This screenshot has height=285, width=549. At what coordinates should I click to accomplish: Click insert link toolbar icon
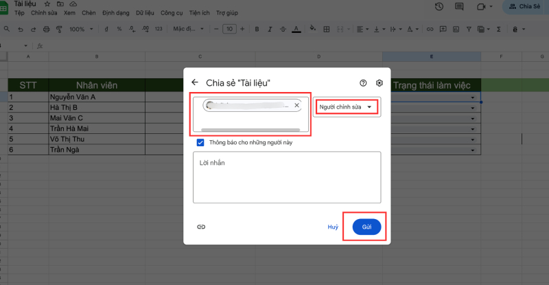pyautogui.click(x=430, y=30)
